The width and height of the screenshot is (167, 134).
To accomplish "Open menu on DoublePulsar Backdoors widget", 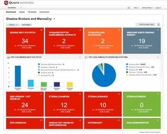I will point(119,30).
